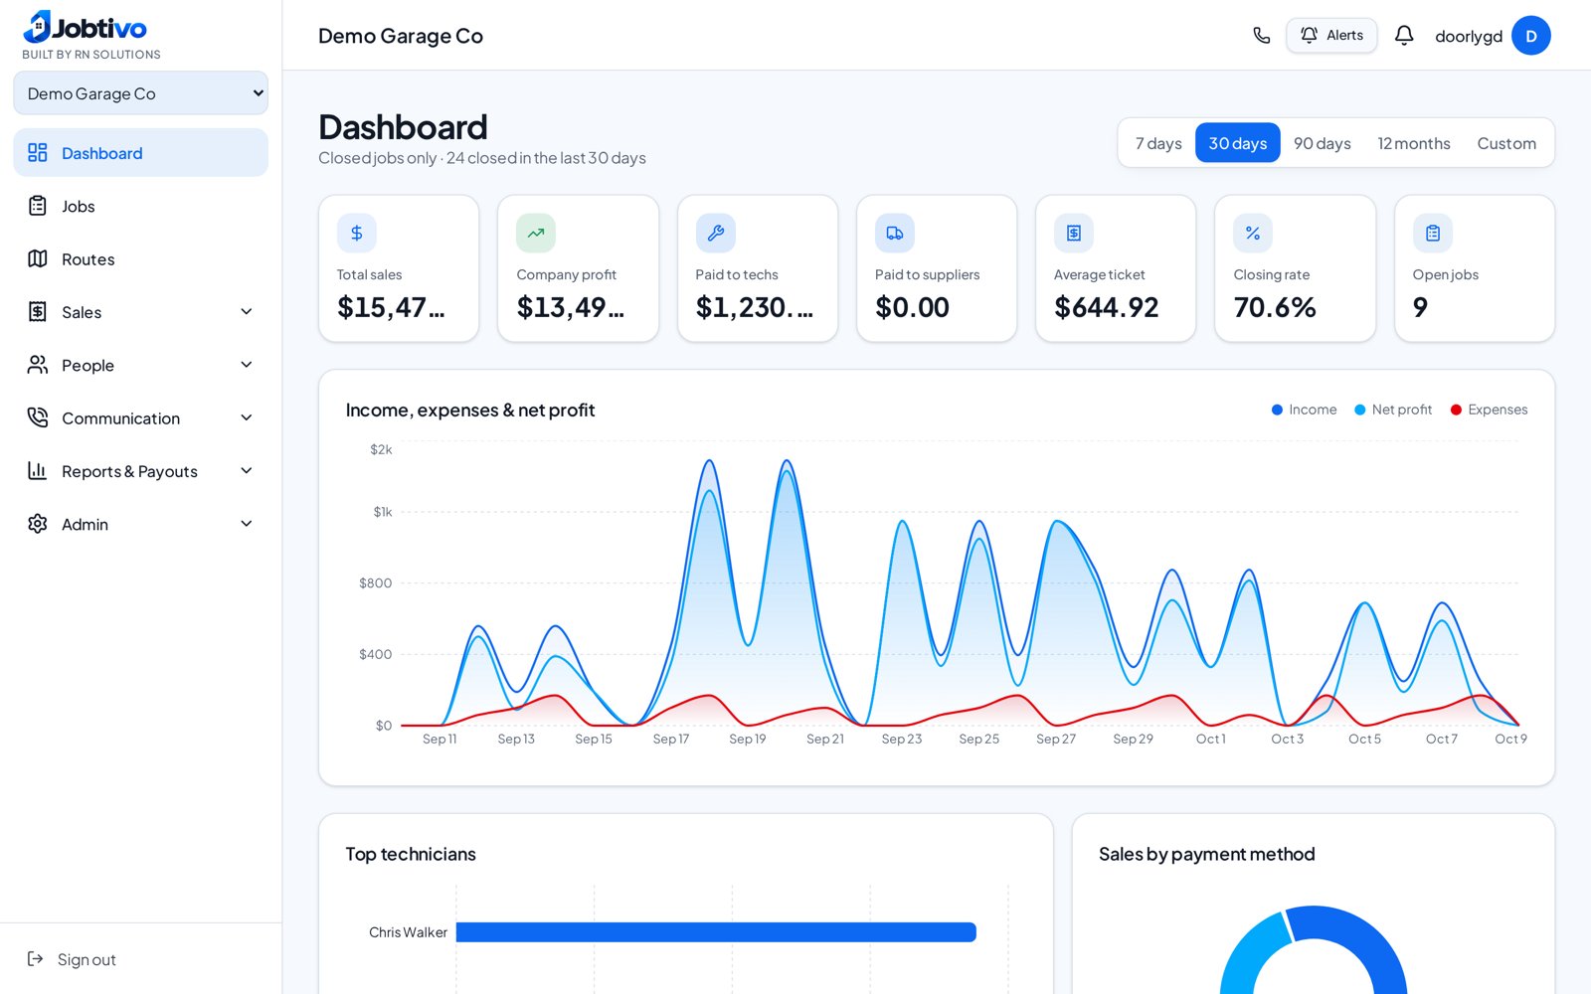1591x994 pixels.
Task: Click the 70.6% closing rate value
Action: coord(1275,308)
